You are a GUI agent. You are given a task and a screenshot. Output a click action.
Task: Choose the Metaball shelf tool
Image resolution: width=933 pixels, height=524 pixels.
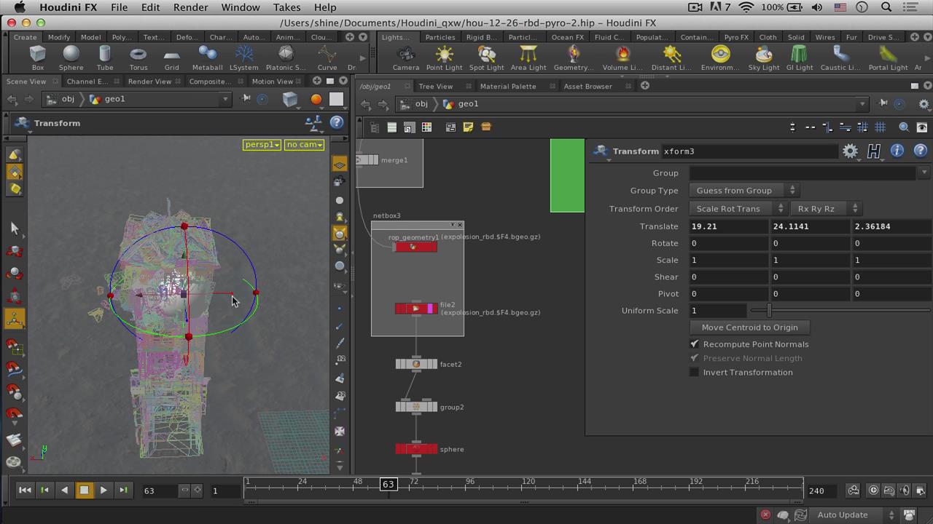coord(207,58)
